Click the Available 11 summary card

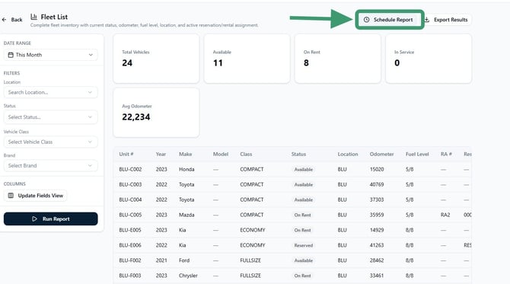(247, 59)
